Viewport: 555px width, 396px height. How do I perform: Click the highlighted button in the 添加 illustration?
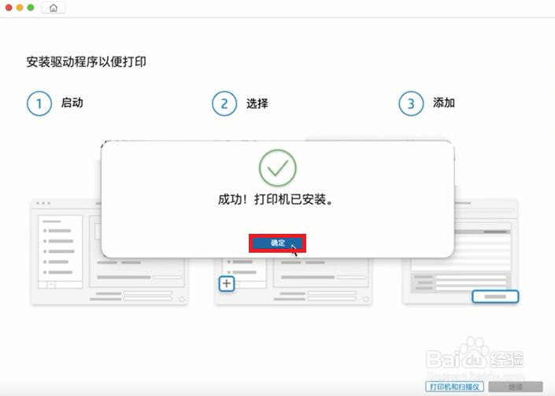click(x=495, y=296)
